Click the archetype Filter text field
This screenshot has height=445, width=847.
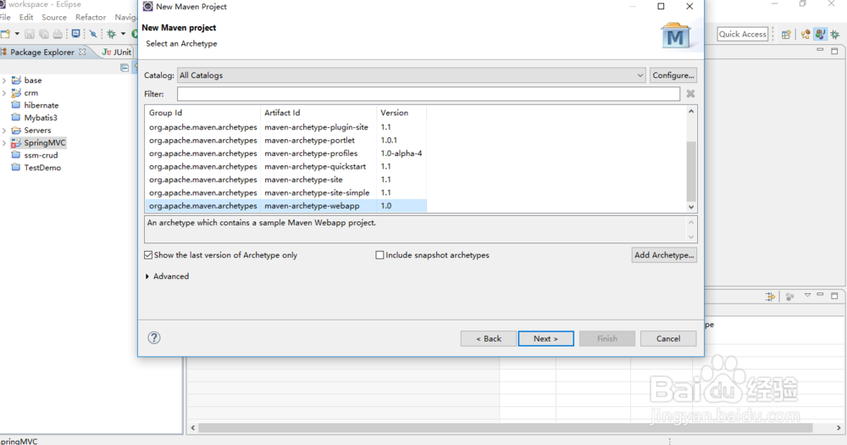(x=429, y=93)
